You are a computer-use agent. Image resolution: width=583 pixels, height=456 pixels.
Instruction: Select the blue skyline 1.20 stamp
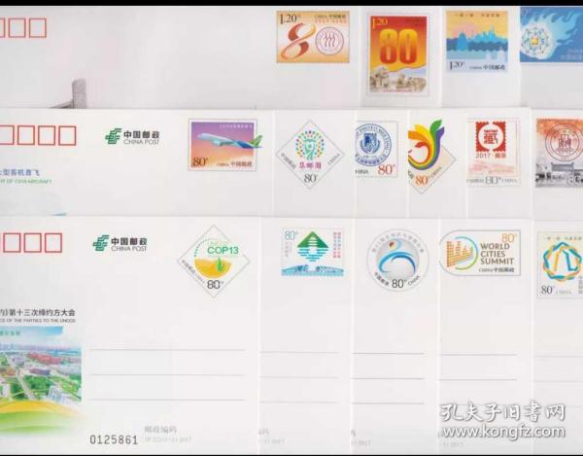476,43
